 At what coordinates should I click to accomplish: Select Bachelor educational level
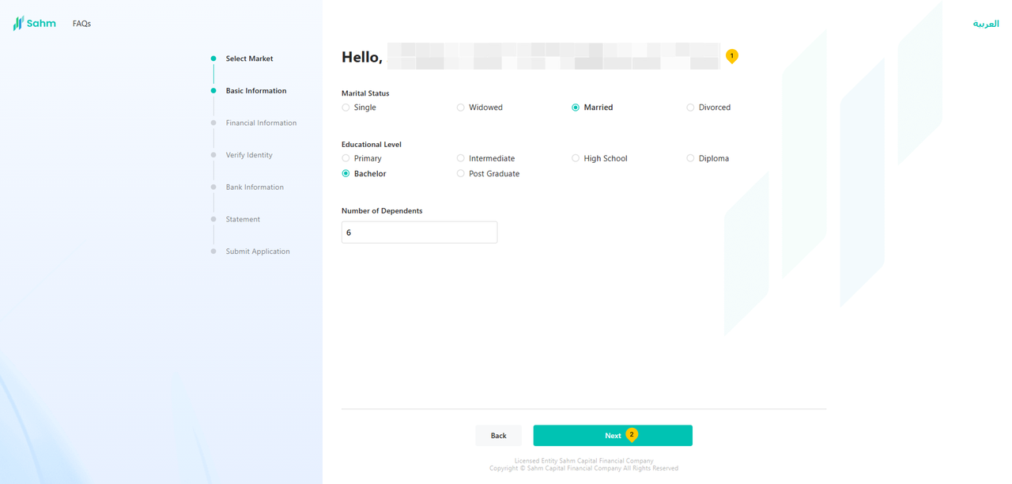[x=346, y=174]
